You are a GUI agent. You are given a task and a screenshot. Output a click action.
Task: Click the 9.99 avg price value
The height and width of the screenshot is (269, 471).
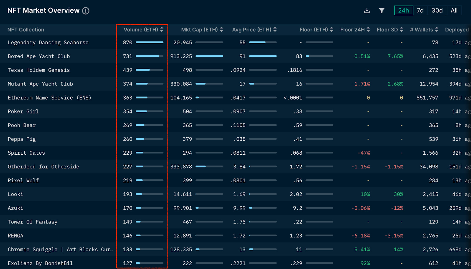click(239, 208)
